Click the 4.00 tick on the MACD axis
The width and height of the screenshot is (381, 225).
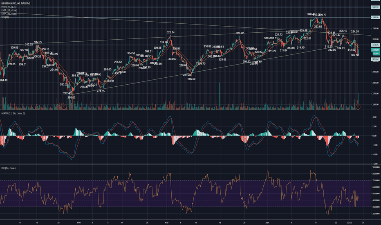click(x=374, y=117)
